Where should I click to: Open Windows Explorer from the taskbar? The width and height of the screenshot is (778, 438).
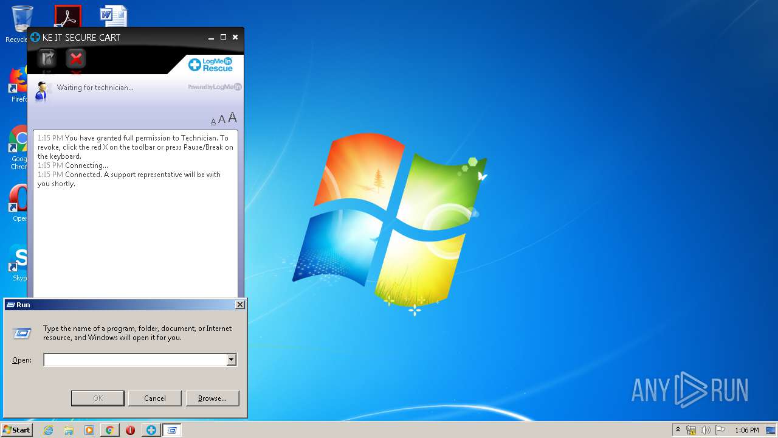pyautogui.click(x=69, y=430)
